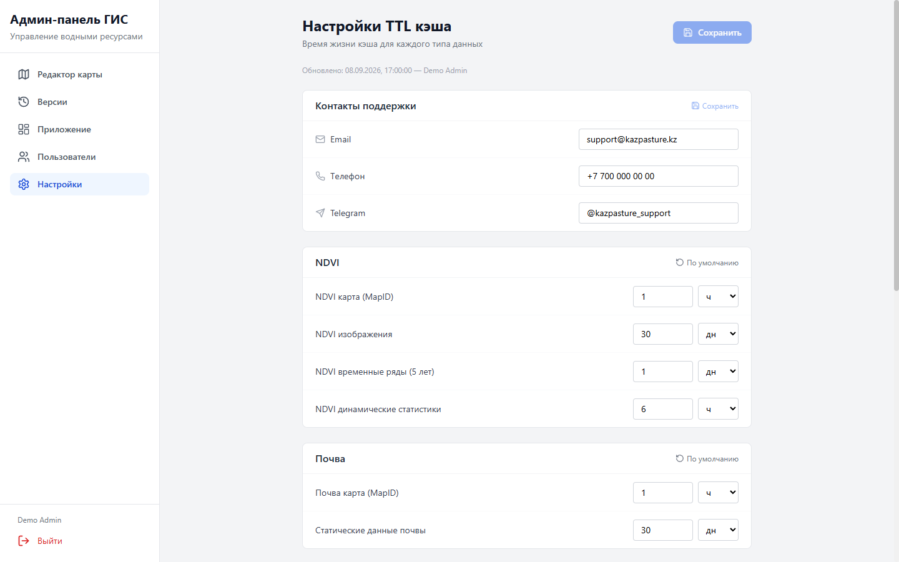The height and width of the screenshot is (562, 899).
Task: Click the Demo Admin user label
Action: [39, 520]
